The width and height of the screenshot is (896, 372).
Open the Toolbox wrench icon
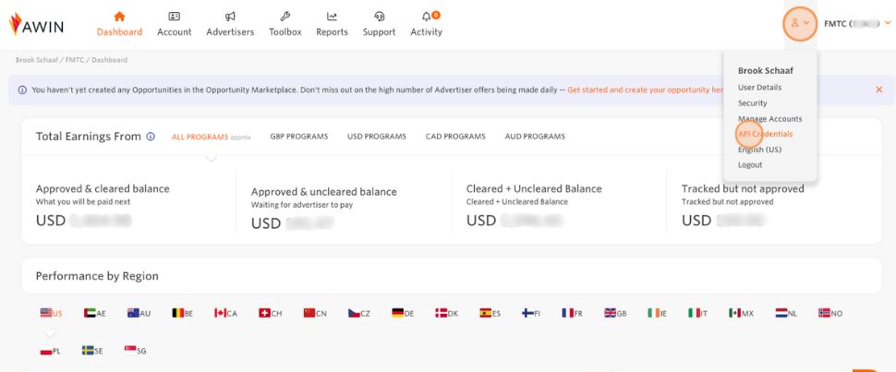(x=285, y=17)
